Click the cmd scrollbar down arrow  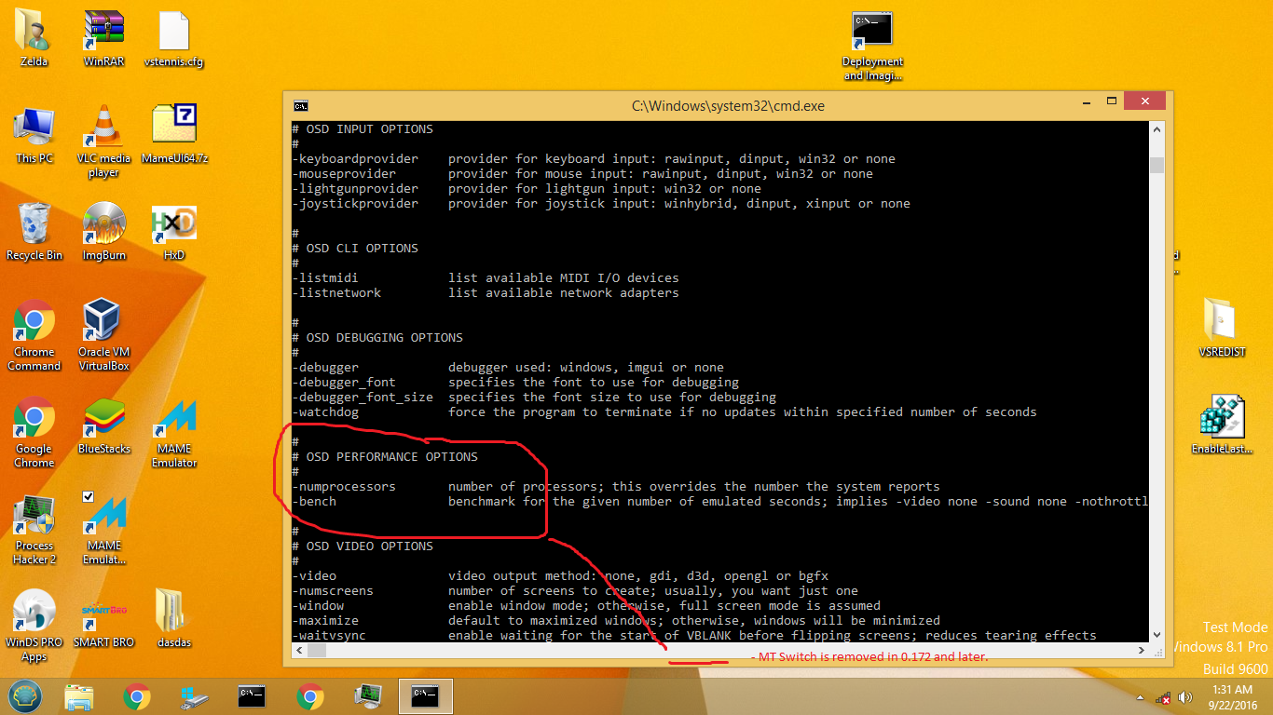tap(1157, 634)
